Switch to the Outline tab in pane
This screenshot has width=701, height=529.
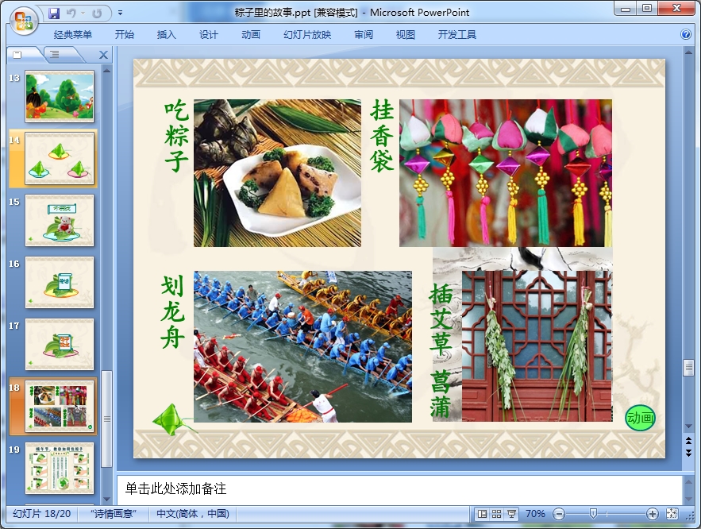[x=53, y=54]
